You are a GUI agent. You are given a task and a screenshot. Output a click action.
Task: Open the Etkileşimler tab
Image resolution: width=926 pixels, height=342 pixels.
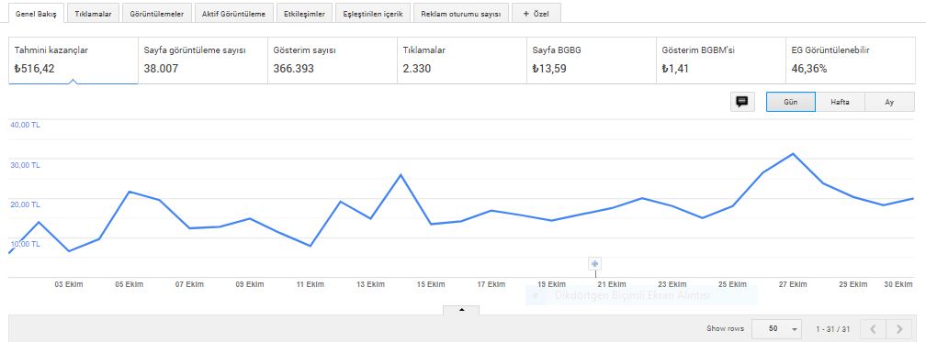click(304, 14)
